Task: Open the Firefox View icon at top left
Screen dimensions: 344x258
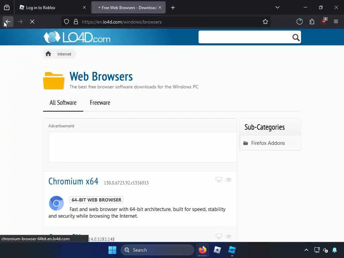Action: click(x=7, y=7)
